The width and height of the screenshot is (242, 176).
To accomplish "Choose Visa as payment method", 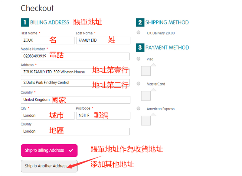I will click(x=138, y=59).
